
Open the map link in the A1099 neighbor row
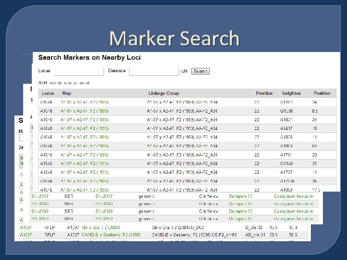pyautogui.click(x=84, y=190)
